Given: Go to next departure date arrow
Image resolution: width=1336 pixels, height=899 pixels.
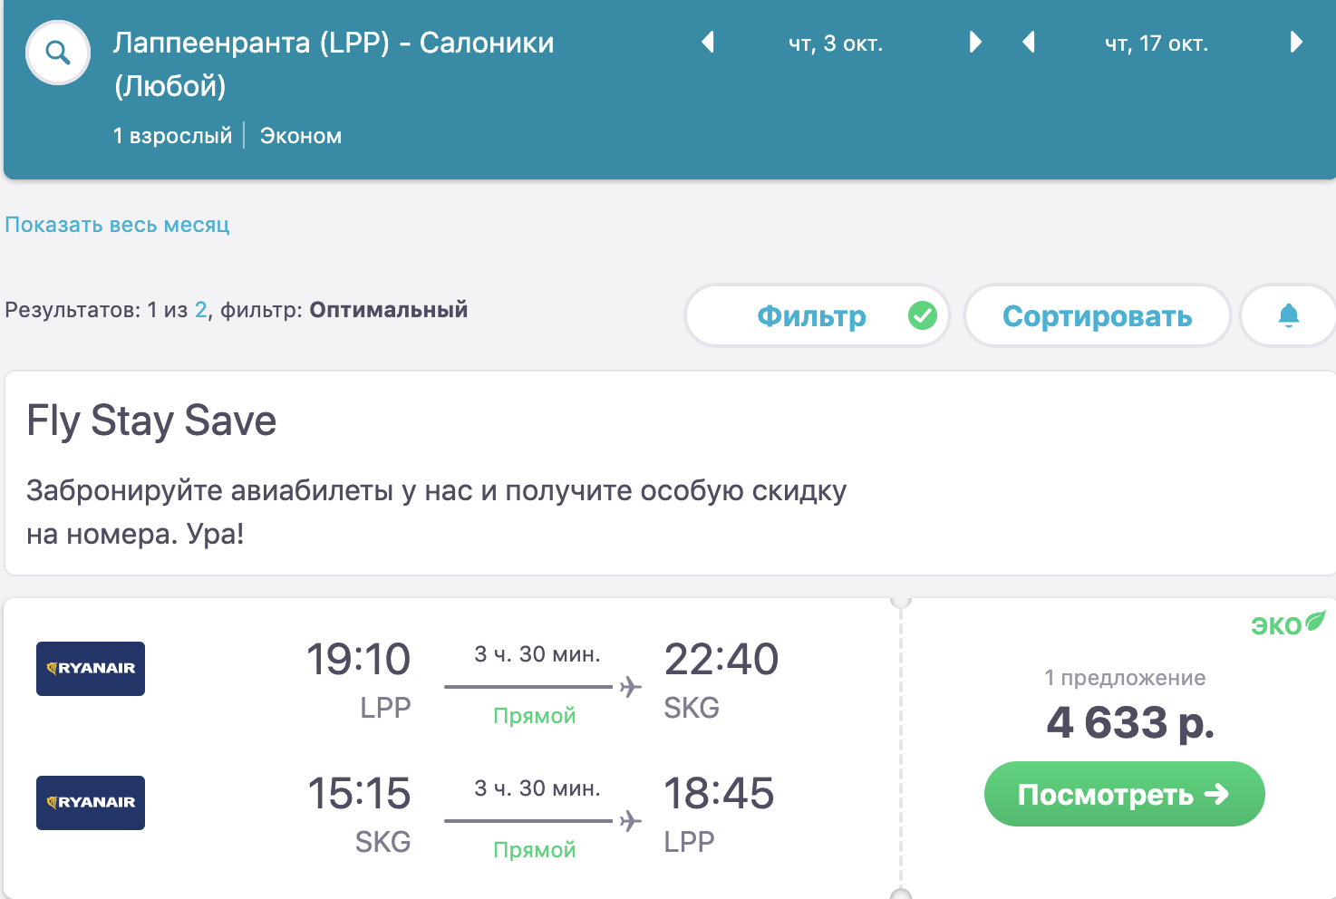Looking at the screenshot, I should pos(975,43).
